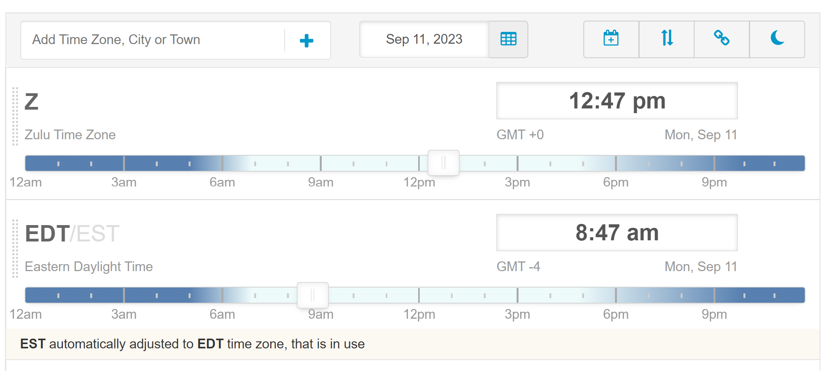827x371 pixels.
Task: Click the Zulu timeline slider handle
Action: pos(444,163)
